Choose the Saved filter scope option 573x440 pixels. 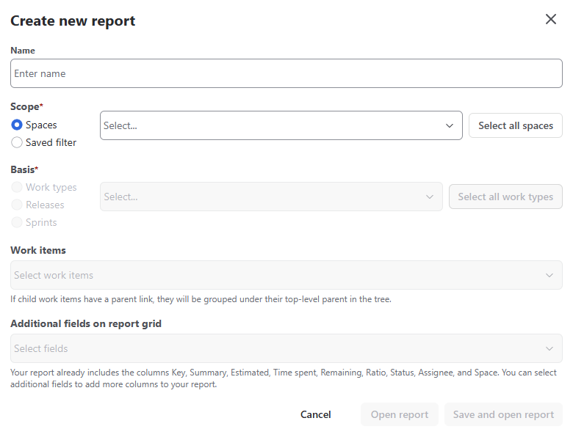pyautogui.click(x=17, y=143)
